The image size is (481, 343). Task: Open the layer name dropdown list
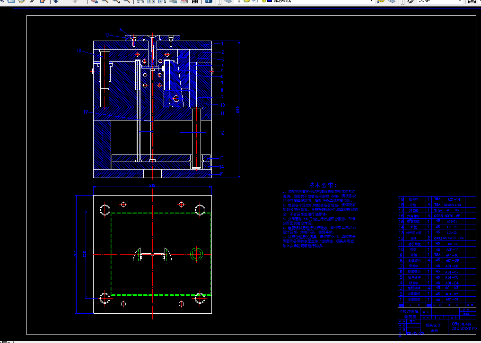[371, 1]
